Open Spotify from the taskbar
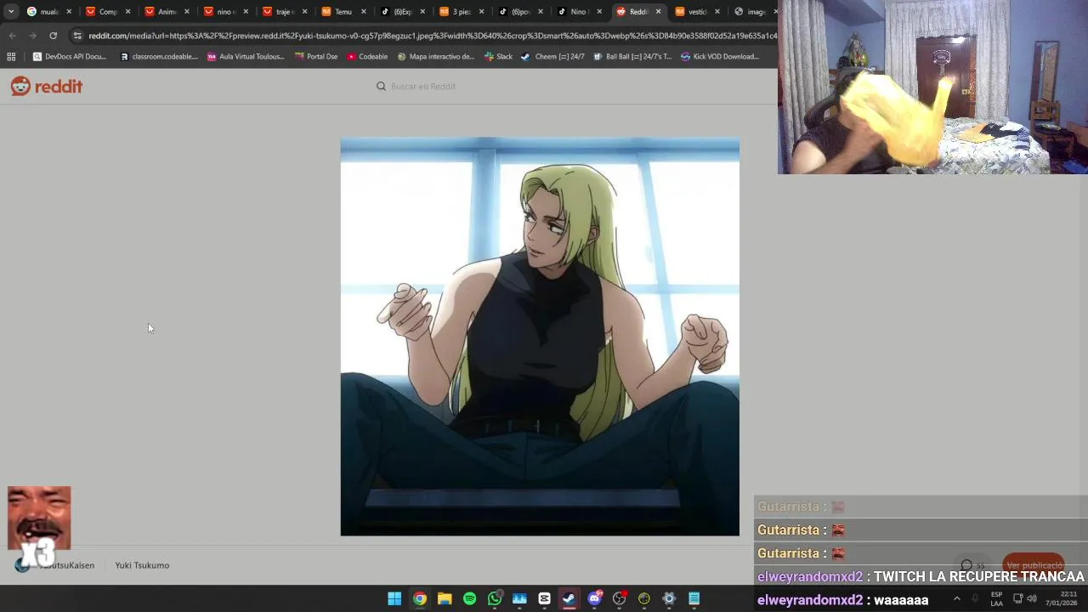The height and width of the screenshot is (612, 1088). (469, 598)
